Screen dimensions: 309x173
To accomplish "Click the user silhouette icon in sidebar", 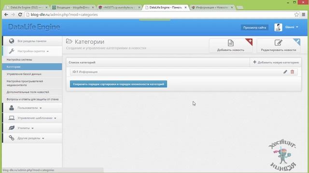I will pos(12,108).
